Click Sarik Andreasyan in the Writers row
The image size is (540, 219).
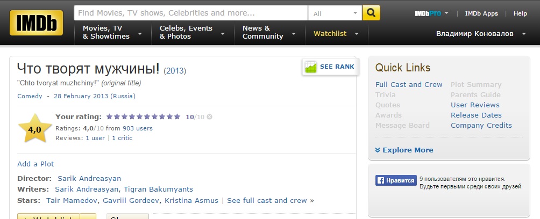[87, 189]
